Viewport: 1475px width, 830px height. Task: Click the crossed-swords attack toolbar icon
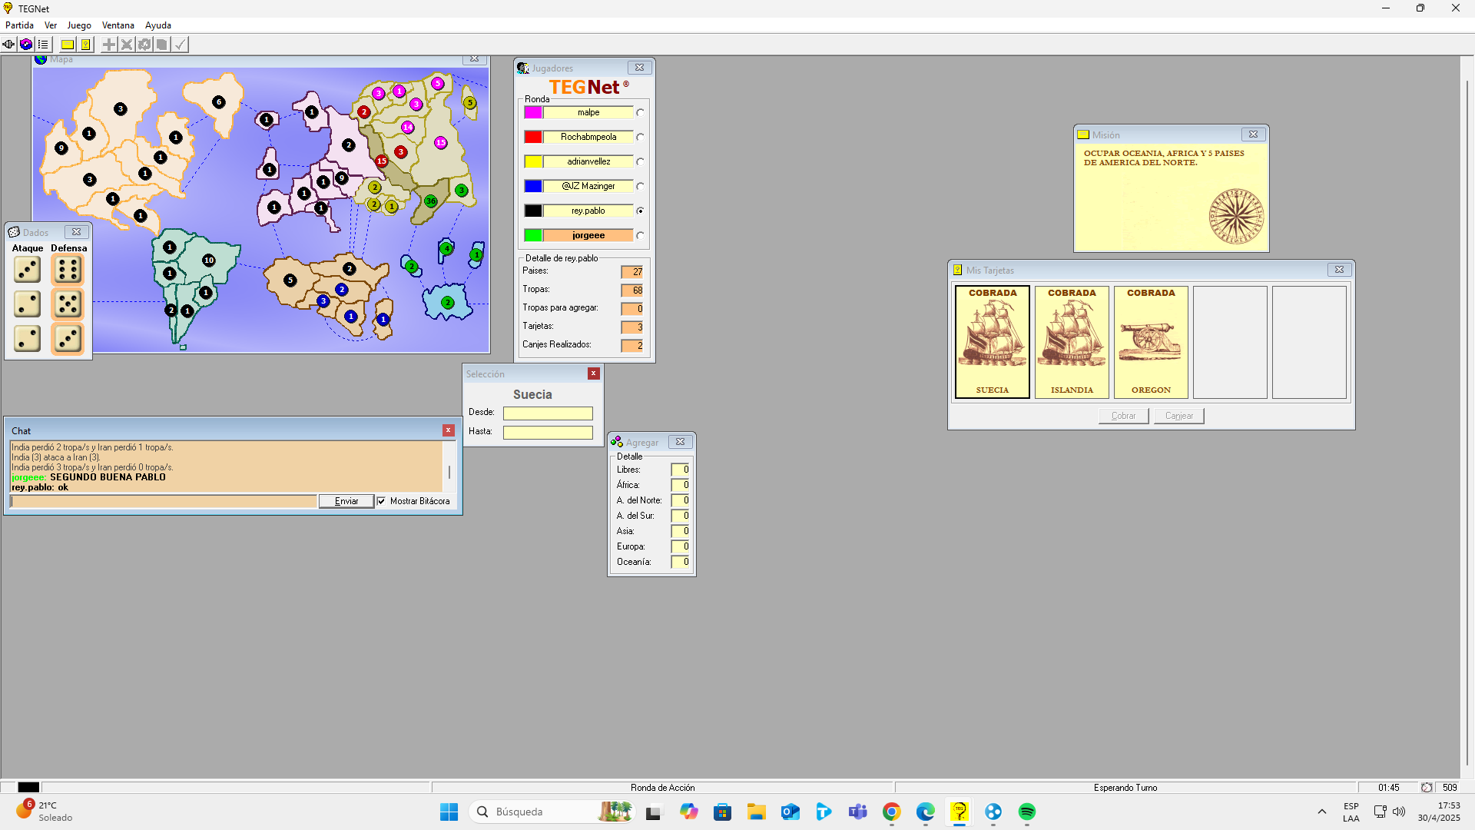coord(127,45)
